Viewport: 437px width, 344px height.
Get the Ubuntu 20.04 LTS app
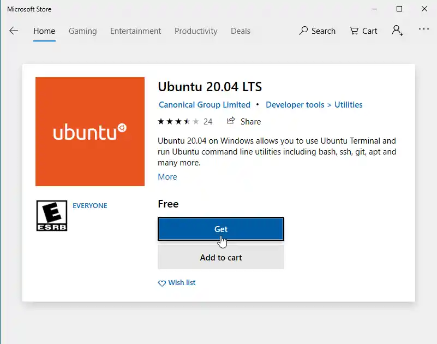pos(221,229)
